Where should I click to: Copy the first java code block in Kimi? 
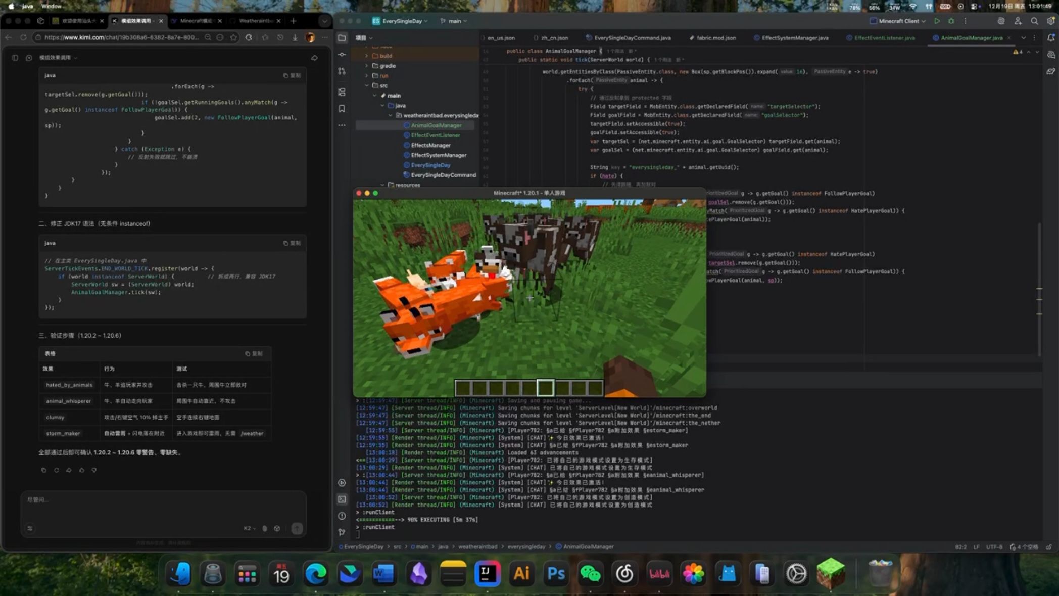pyautogui.click(x=292, y=75)
